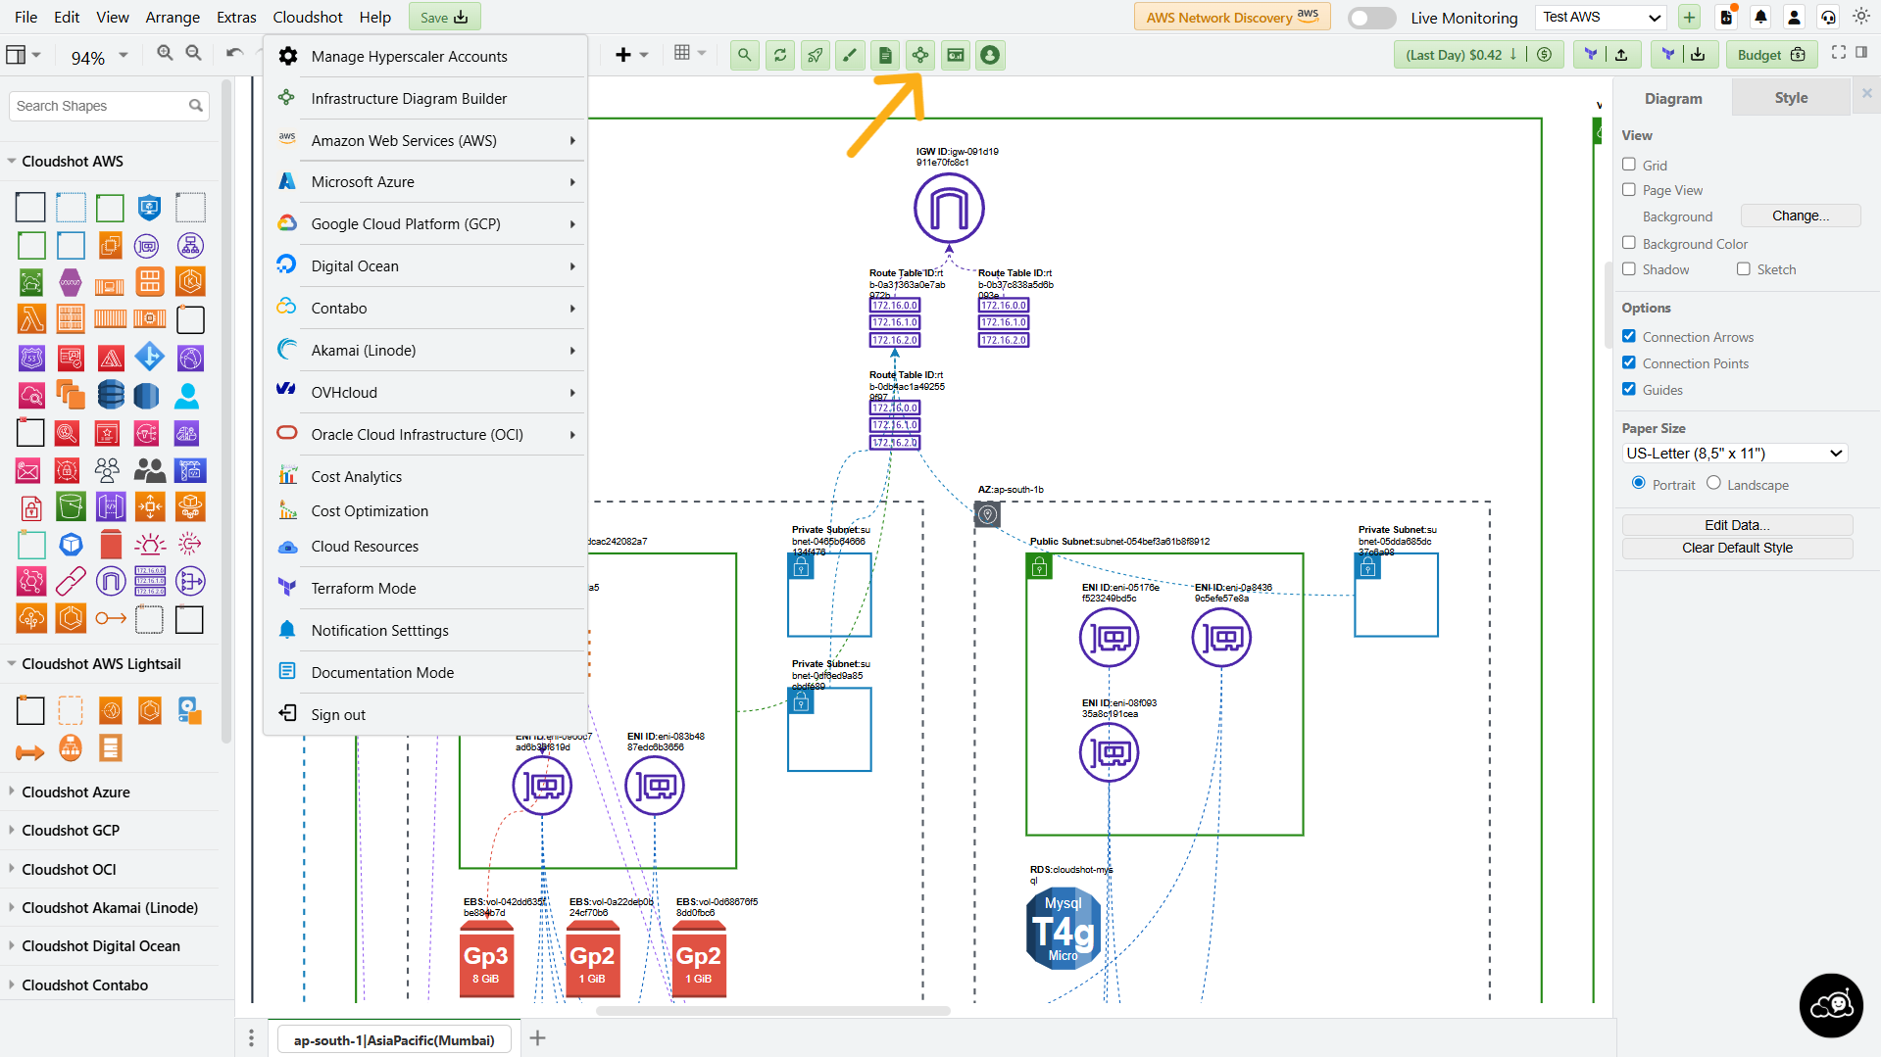Open Infrastructure Diagram Builder menu item
Screen dimensions: 1881x1057
click(425, 99)
